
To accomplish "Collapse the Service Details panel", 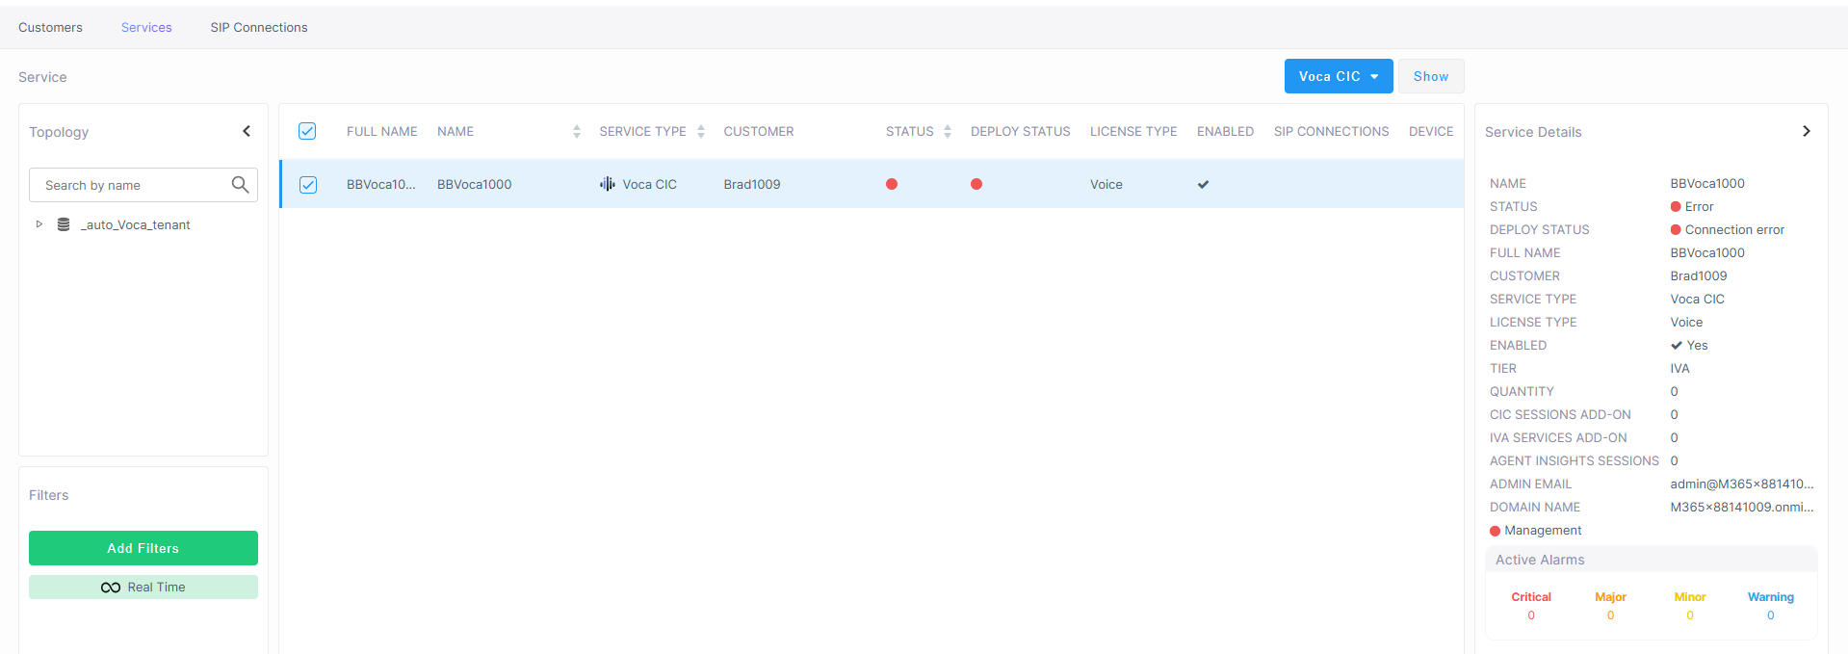I will [x=1806, y=131].
